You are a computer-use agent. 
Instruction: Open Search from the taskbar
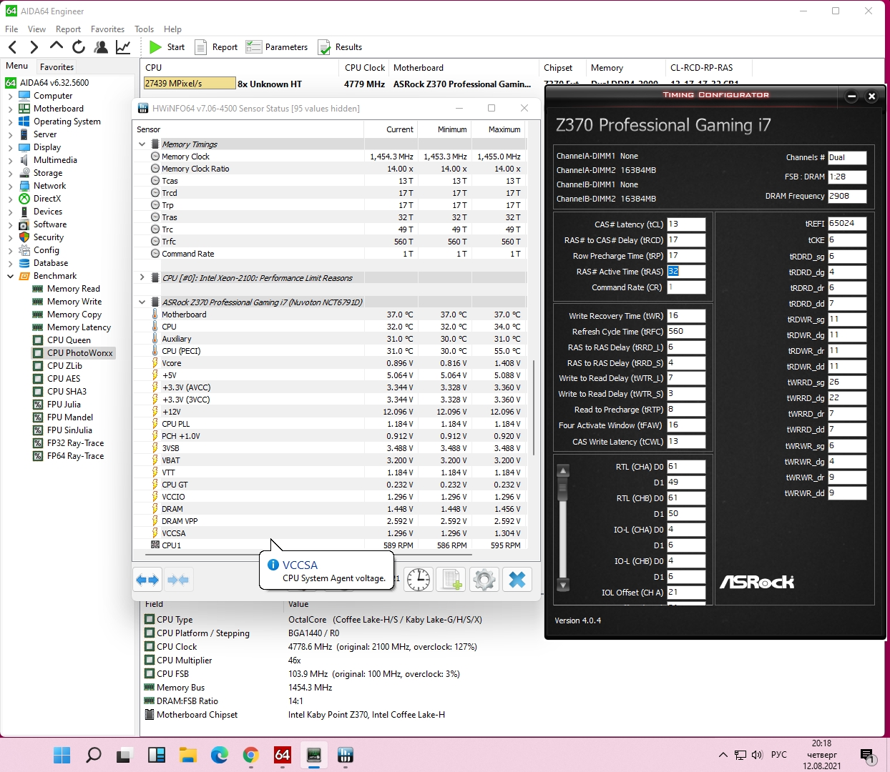pyautogui.click(x=94, y=755)
